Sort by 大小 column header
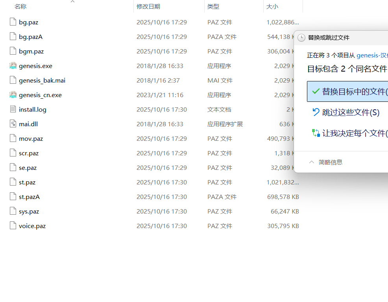This screenshot has width=388, height=302. click(x=272, y=7)
